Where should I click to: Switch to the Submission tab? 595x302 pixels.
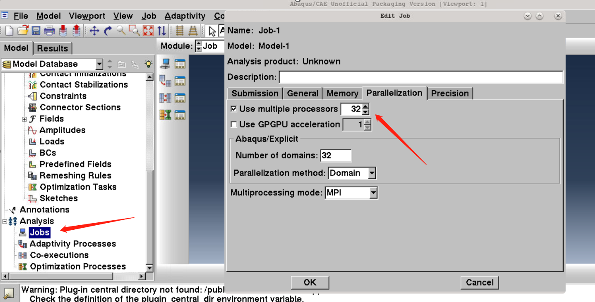coord(255,93)
